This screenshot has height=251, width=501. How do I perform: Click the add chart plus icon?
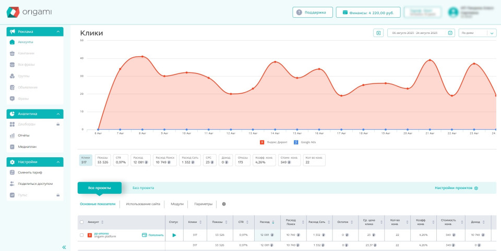(378, 33)
